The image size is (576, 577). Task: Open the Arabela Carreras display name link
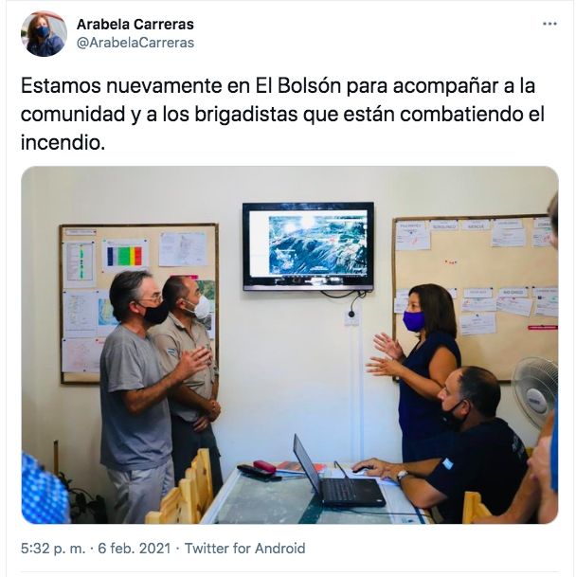pyautogui.click(x=135, y=25)
